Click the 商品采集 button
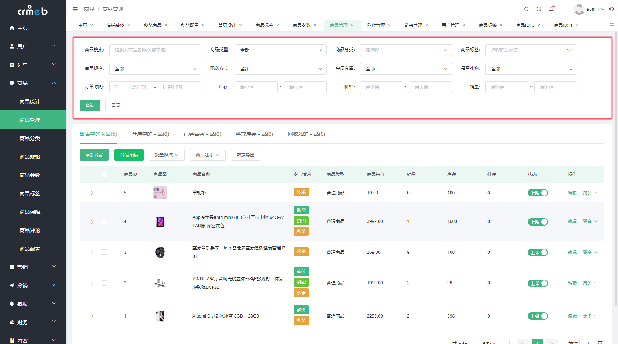 pos(129,155)
